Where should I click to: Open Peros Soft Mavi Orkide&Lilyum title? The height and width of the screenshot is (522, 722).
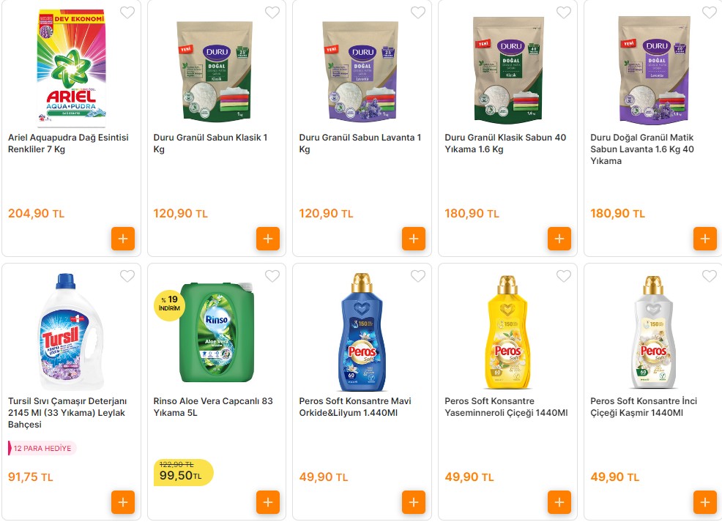[x=355, y=407]
